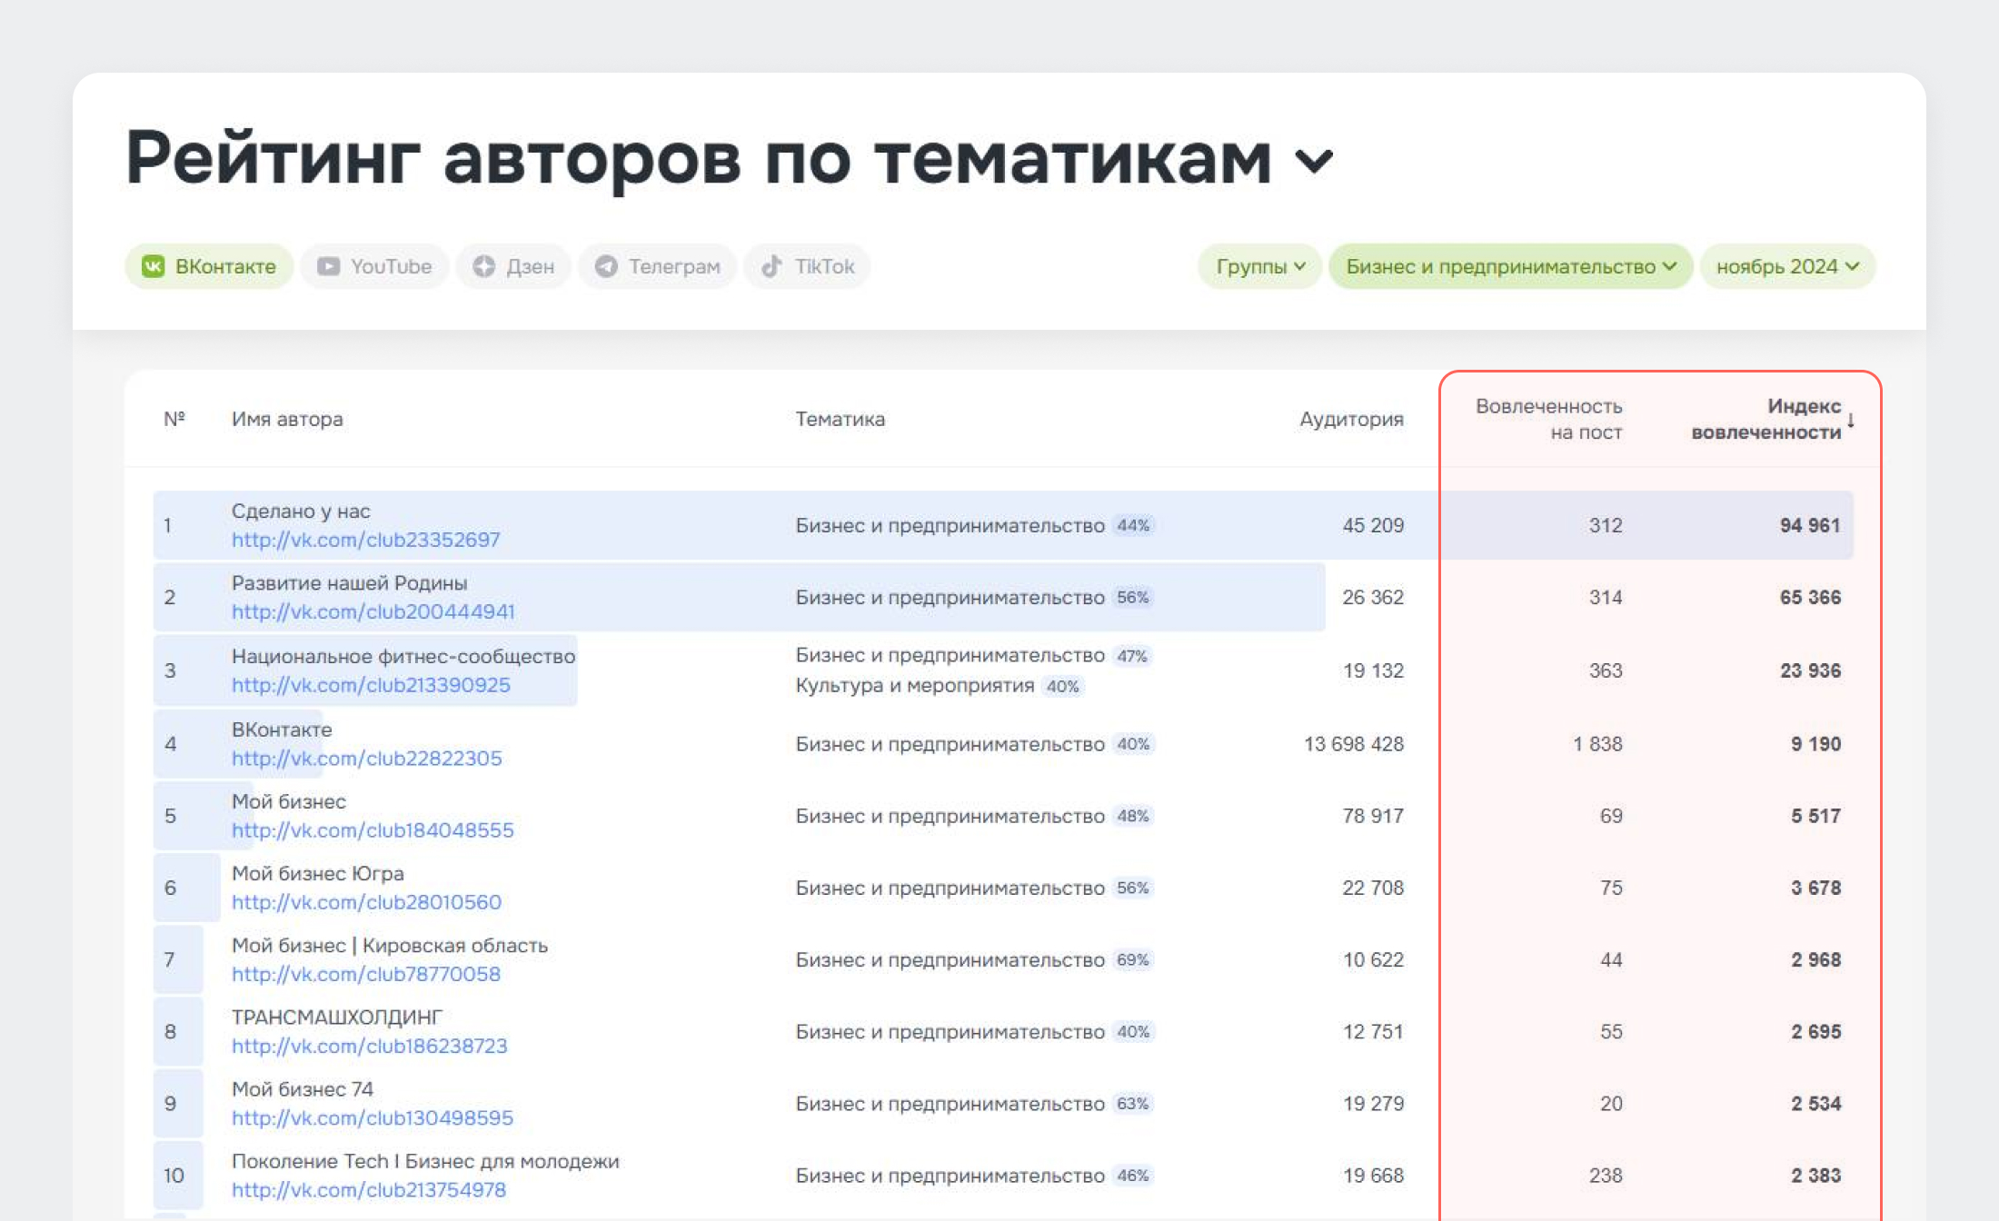Open link vk.com/club22822305
The width and height of the screenshot is (1999, 1221).
tap(367, 758)
